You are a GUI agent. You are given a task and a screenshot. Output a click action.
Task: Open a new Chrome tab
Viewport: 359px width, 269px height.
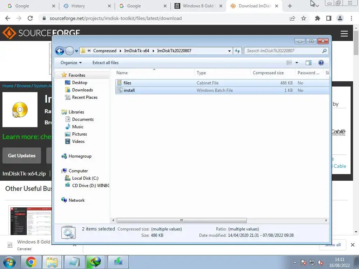pos(290,6)
